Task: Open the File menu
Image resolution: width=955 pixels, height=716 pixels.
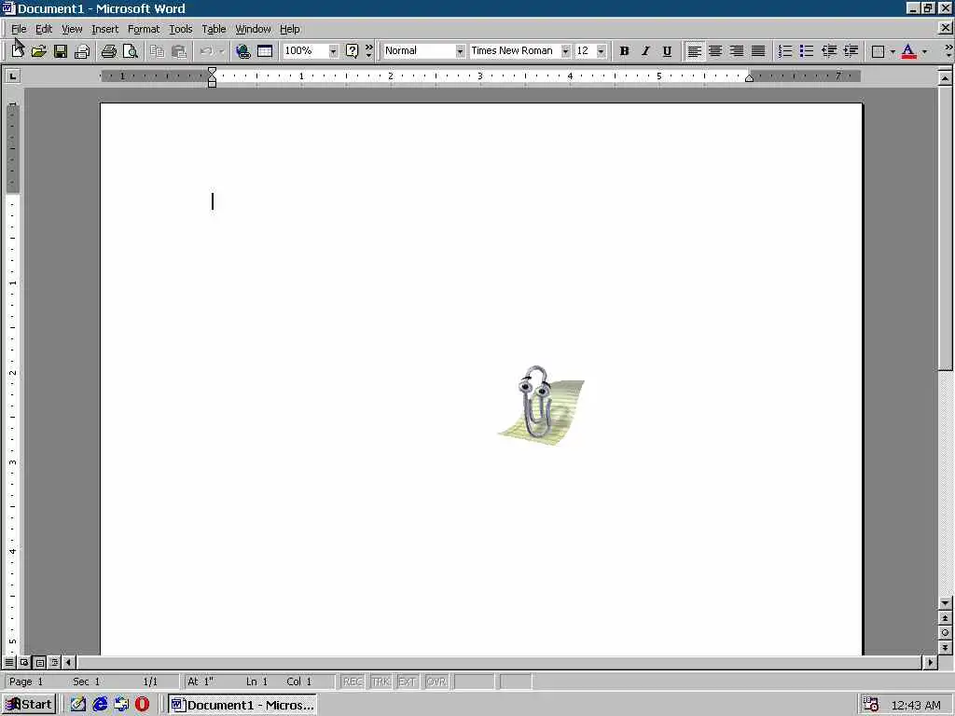Action: [19, 29]
